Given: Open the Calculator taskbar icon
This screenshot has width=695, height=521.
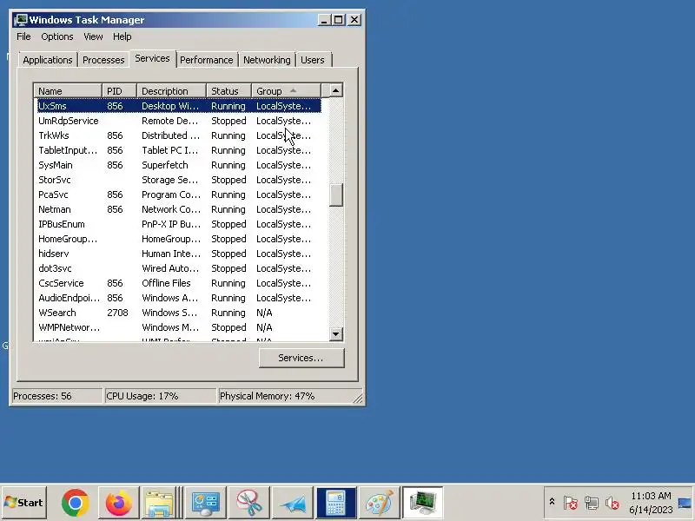Looking at the screenshot, I should 335,503.
